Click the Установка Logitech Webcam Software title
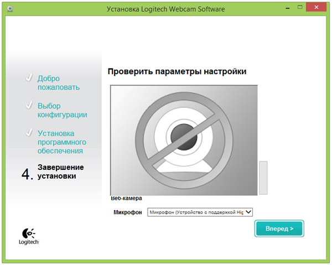This screenshot has width=332, height=265. click(165, 9)
